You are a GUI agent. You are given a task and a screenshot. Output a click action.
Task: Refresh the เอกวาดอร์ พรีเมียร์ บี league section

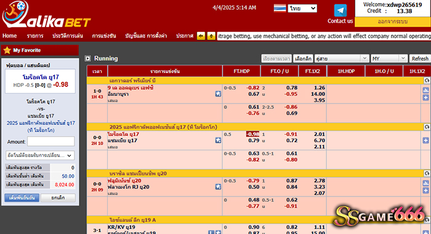point(427,81)
